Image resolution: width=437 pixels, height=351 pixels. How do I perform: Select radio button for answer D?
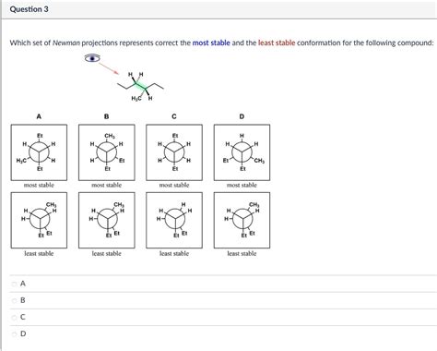14,334
